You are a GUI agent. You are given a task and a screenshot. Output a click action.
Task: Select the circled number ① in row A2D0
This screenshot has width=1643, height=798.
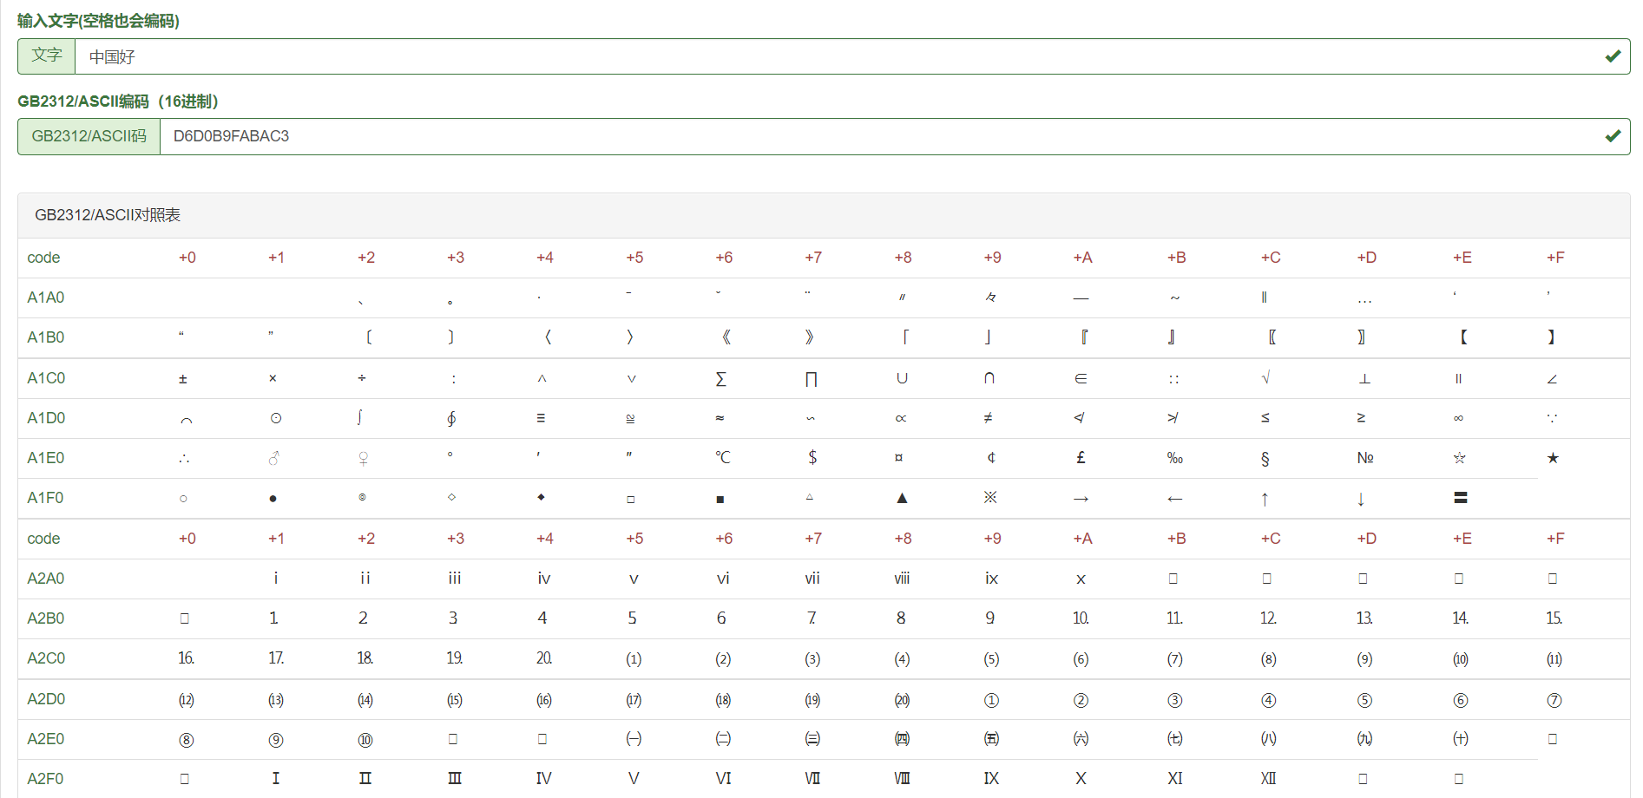point(991,700)
